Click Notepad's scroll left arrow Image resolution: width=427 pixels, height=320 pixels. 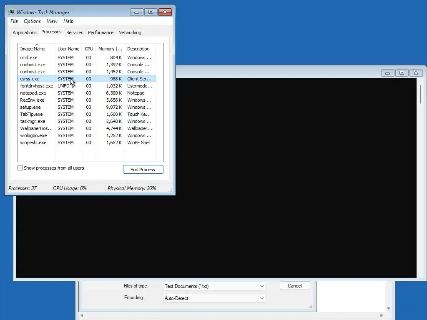tap(81, 315)
